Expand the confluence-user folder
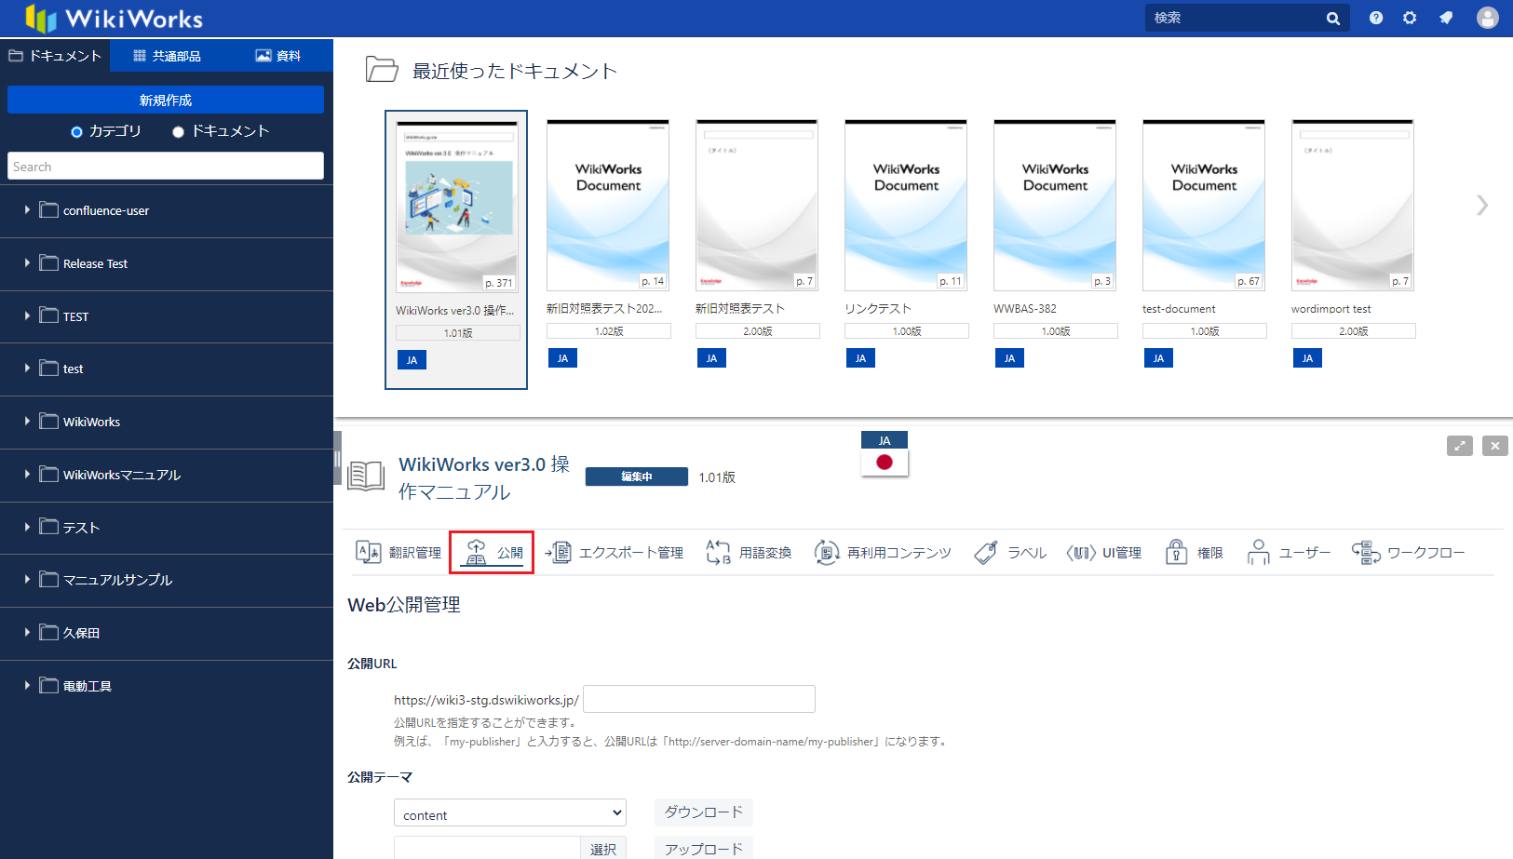This screenshot has width=1513, height=859. click(27, 210)
